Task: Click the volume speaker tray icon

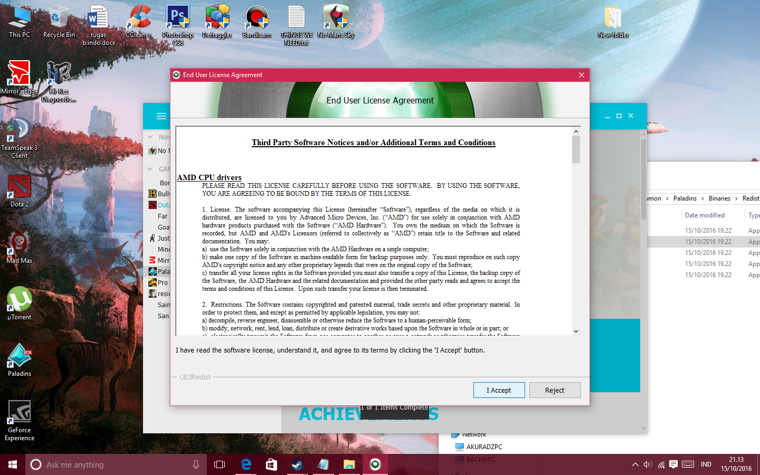Action: 648,464
